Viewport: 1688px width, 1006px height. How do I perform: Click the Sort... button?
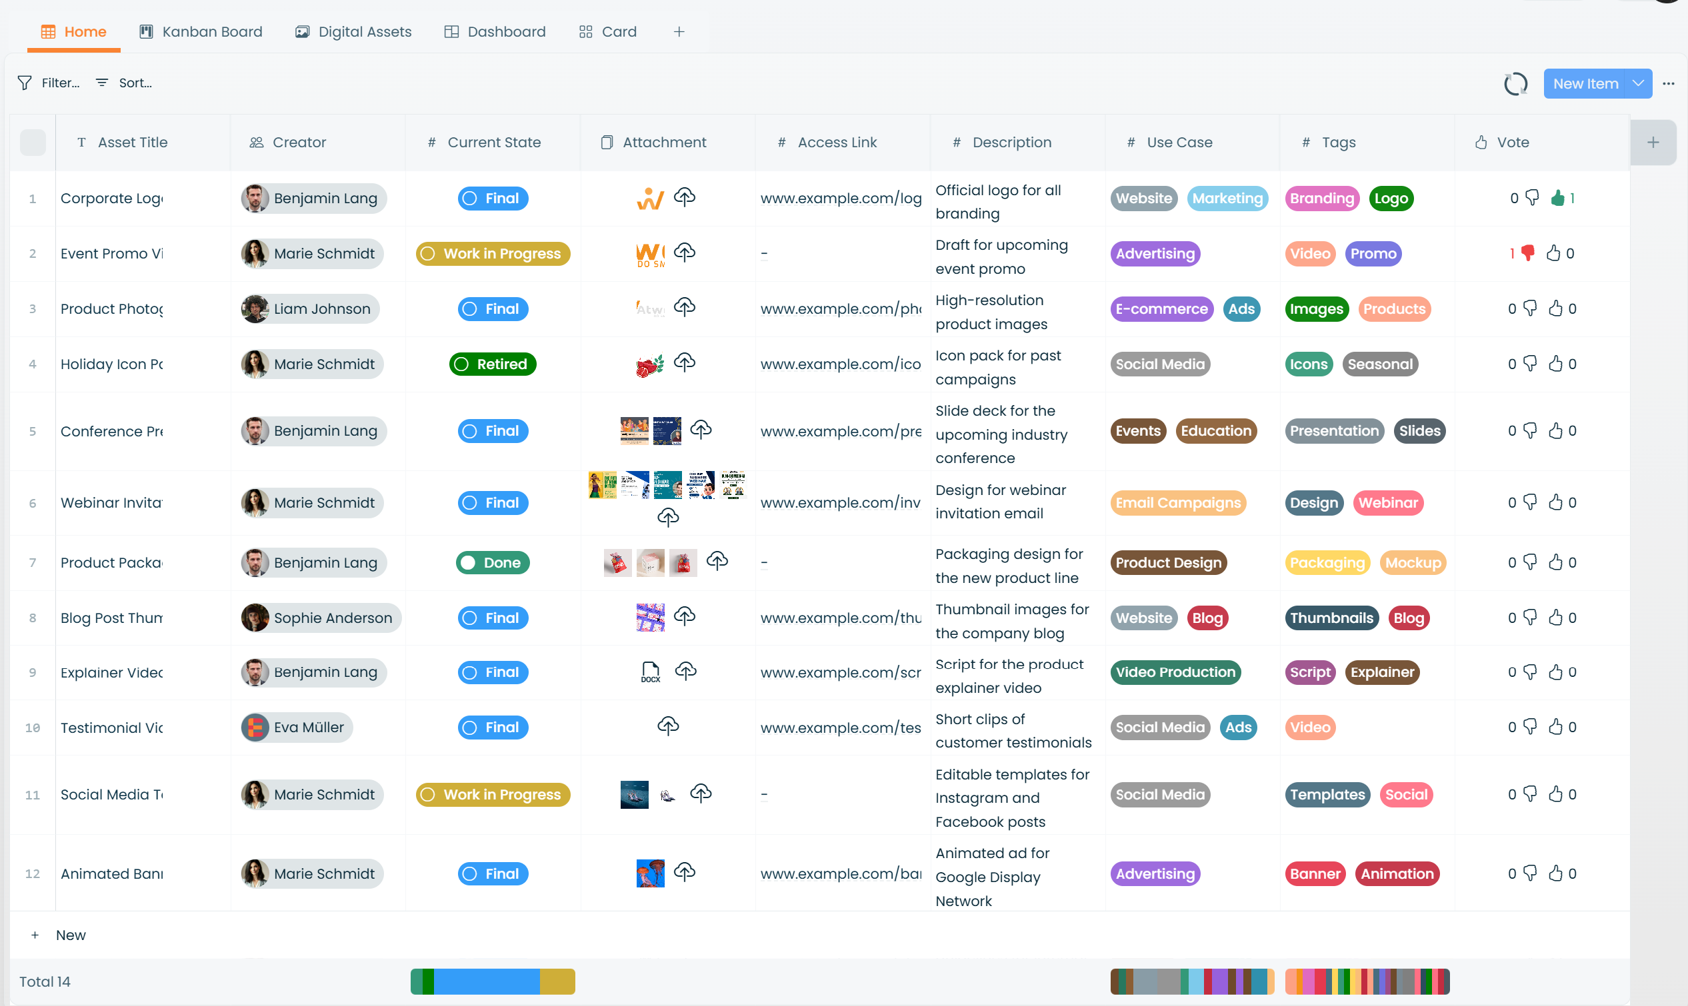pyautogui.click(x=124, y=83)
